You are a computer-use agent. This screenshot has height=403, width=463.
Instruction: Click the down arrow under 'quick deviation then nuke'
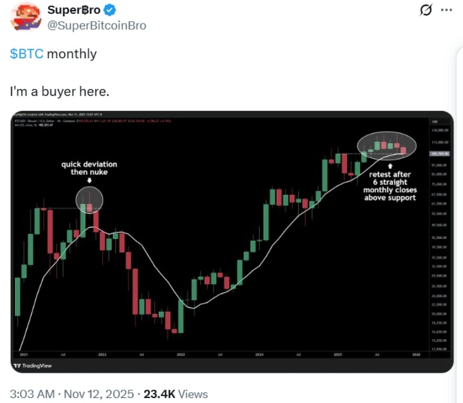pyautogui.click(x=90, y=180)
